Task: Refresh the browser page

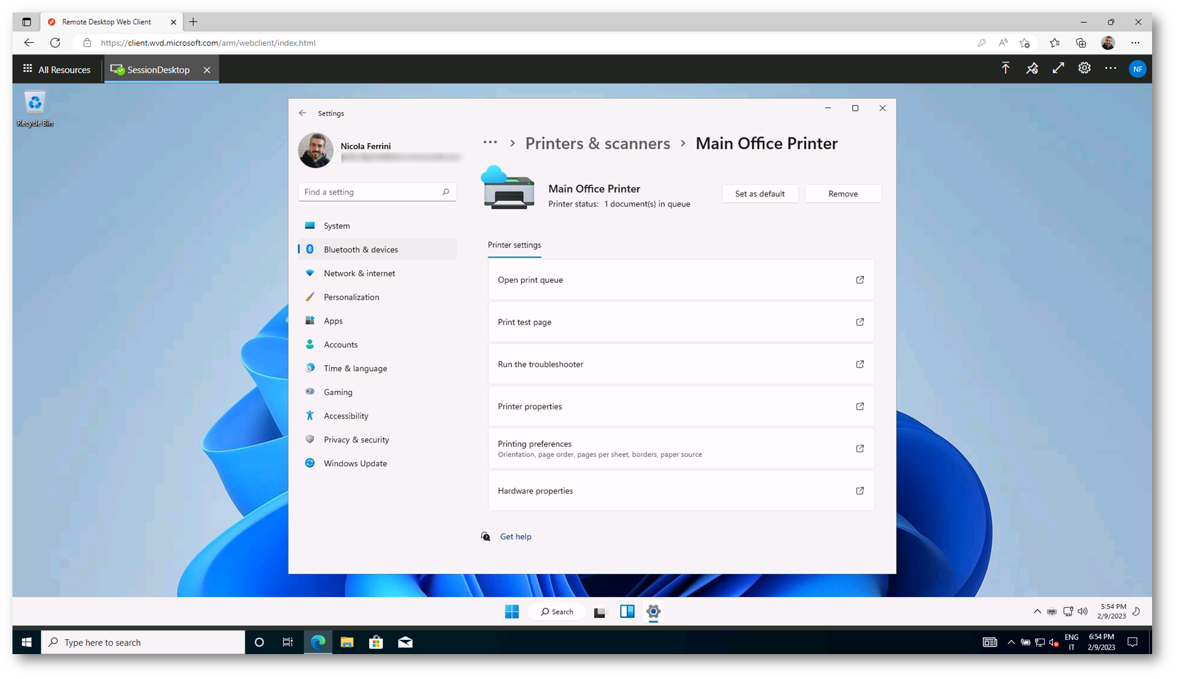Action: (x=55, y=43)
